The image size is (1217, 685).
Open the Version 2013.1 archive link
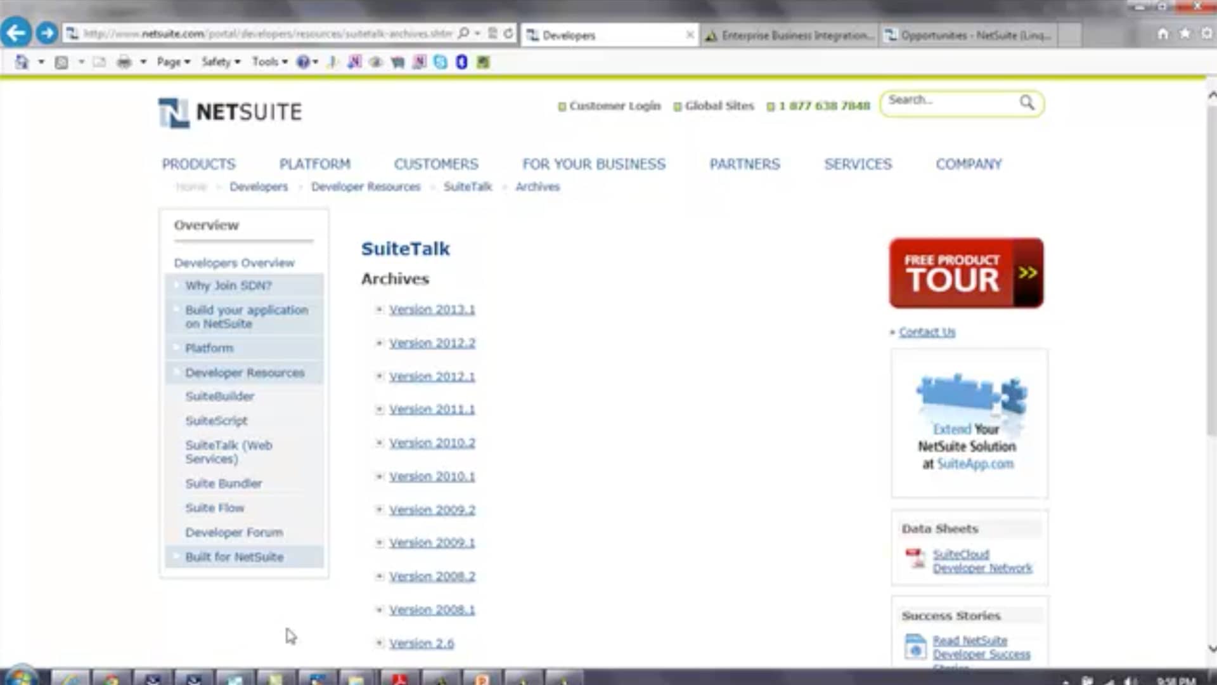click(432, 310)
